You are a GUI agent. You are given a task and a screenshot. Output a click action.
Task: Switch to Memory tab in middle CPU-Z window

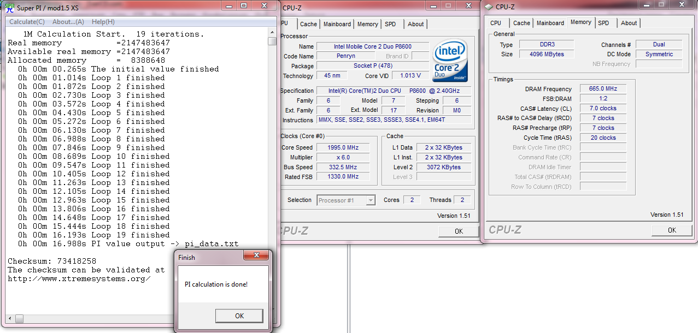(x=367, y=24)
